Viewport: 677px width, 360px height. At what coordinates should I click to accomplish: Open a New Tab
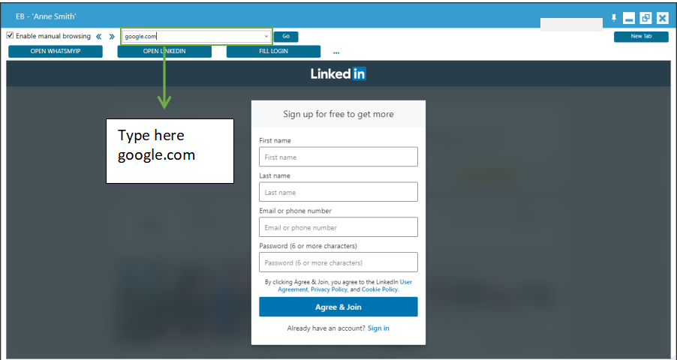point(641,37)
